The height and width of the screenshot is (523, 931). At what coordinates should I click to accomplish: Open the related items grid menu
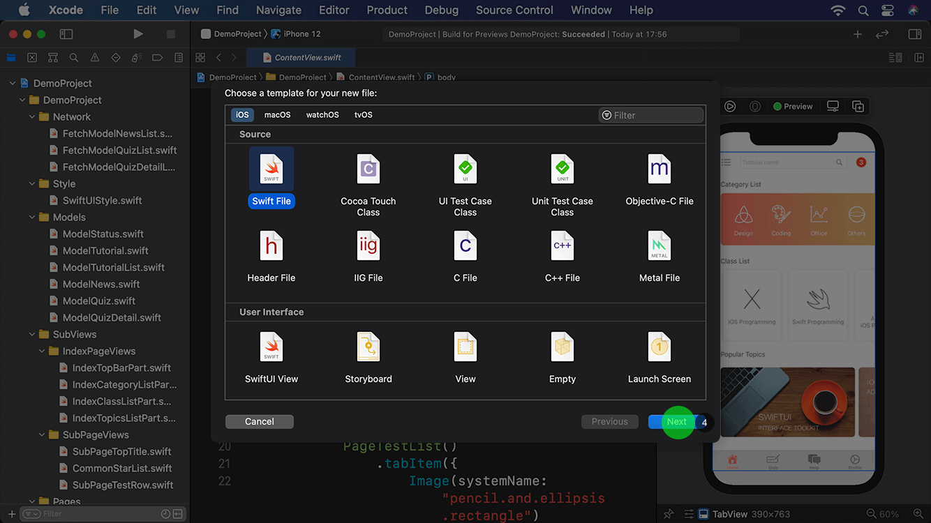[x=200, y=58]
